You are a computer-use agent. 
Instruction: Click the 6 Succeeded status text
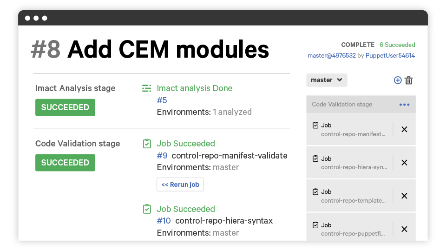(x=397, y=45)
